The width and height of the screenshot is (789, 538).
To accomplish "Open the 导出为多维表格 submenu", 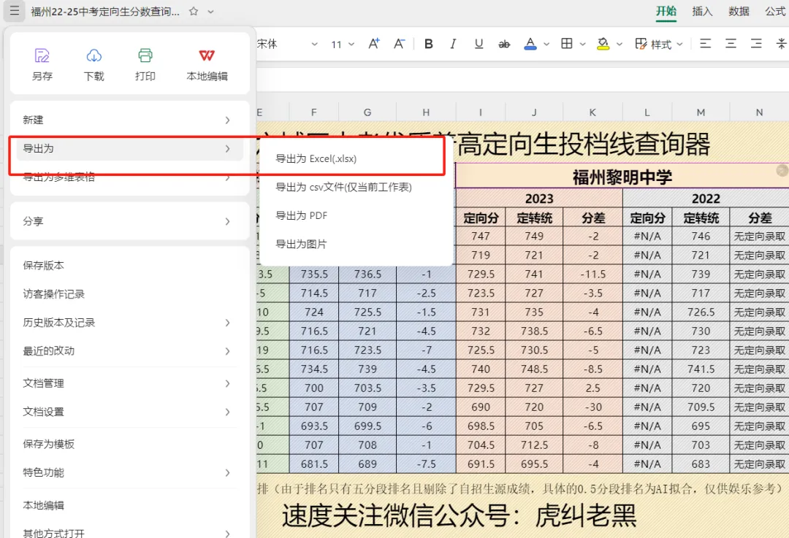I will pos(129,177).
